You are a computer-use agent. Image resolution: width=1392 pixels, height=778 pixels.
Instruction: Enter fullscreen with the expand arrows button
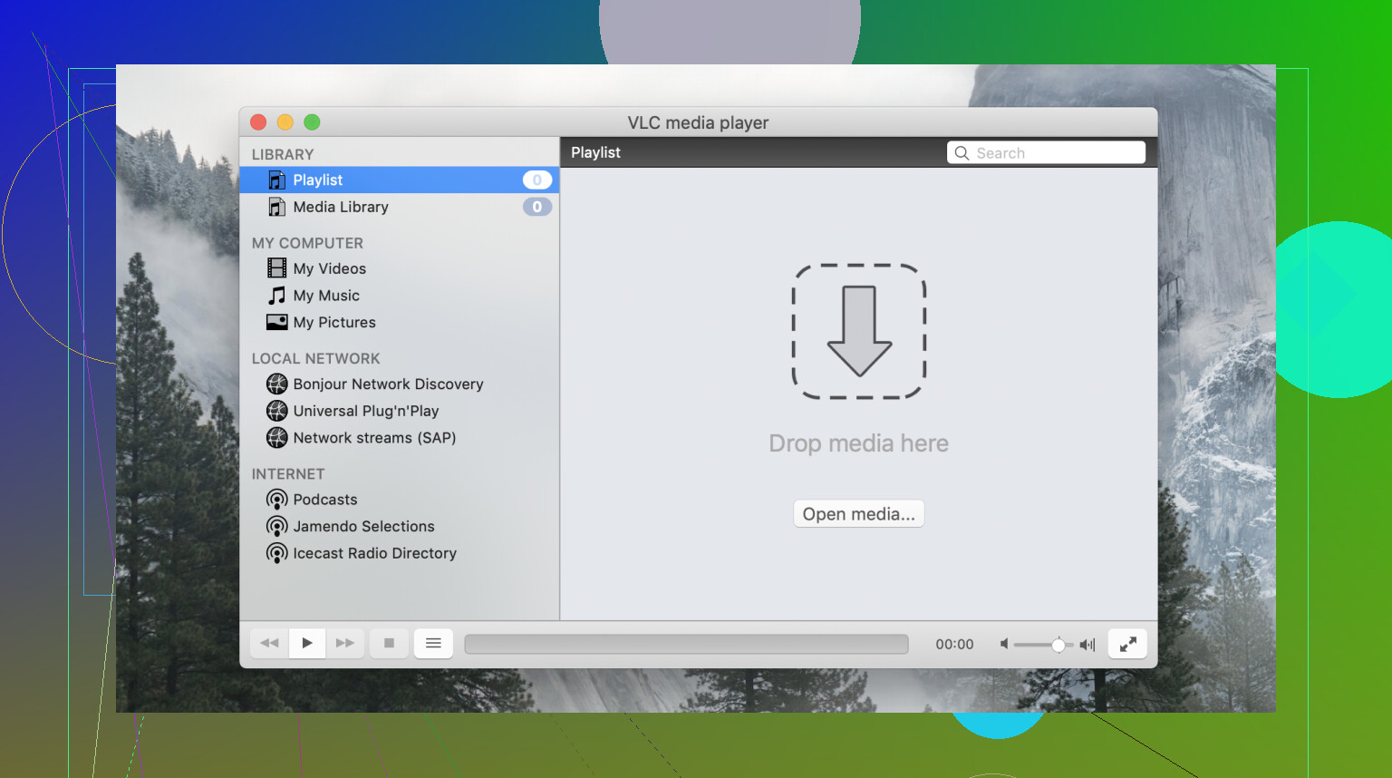(x=1127, y=644)
